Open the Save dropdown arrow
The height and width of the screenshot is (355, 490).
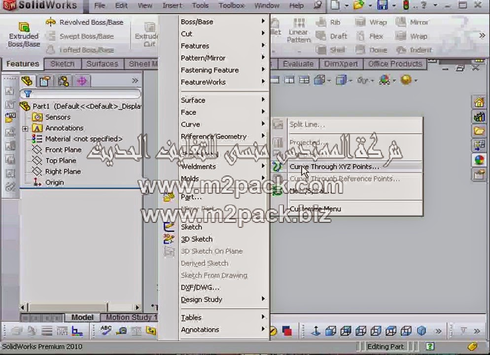(x=394, y=5)
